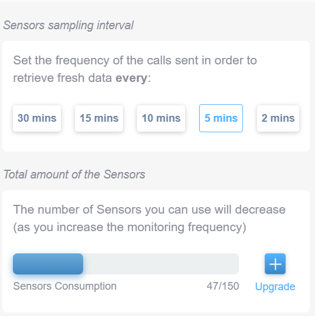
Task: Select the 30 mins sampling interval
Action: (x=37, y=118)
